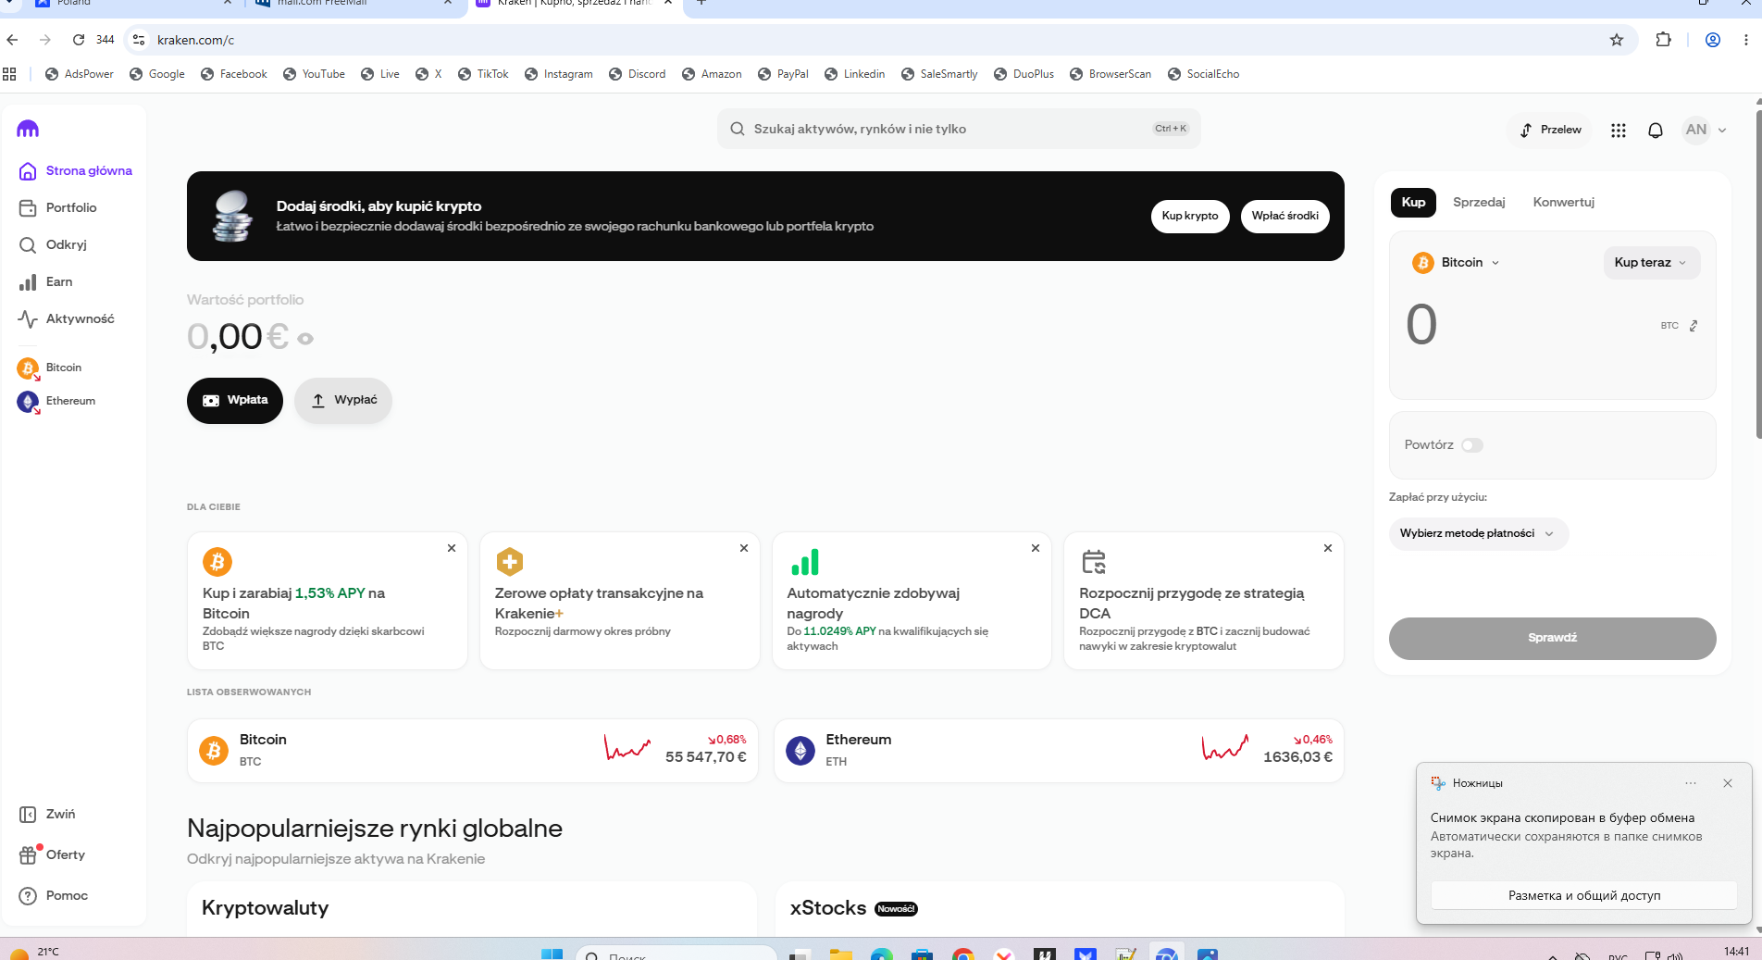Viewport: 1762px width, 960px height.
Task: Click the Przelew transfer button
Action: coord(1550,131)
